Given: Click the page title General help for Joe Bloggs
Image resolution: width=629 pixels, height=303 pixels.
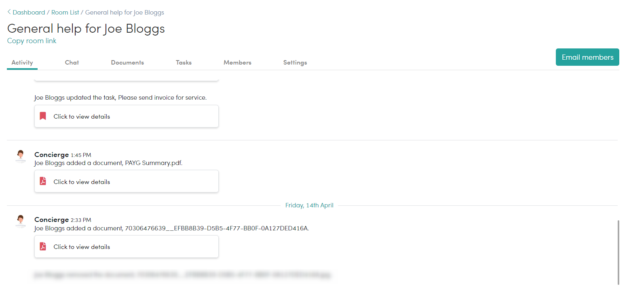Looking at the screenshot, I should pos(86,28).
